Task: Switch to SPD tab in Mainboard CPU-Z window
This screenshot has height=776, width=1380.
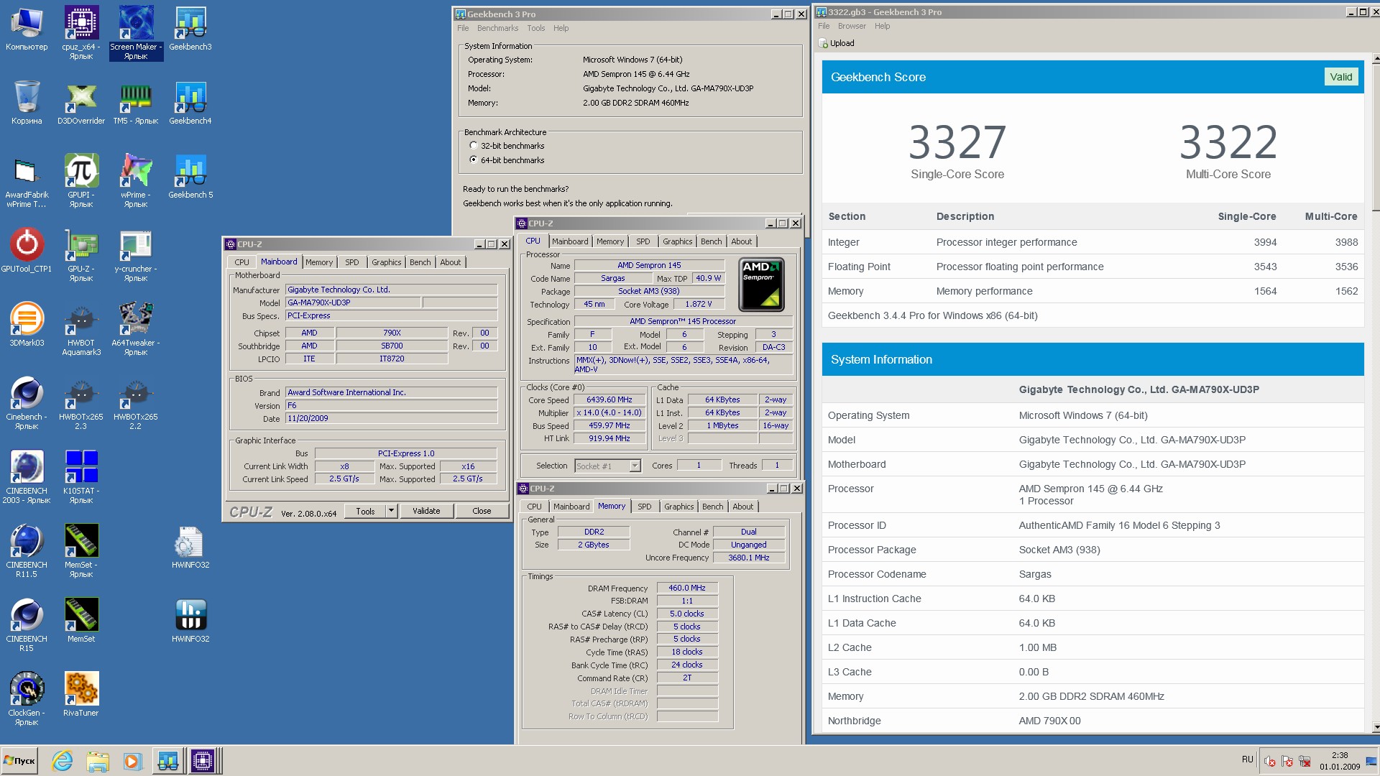Action: click(x=351, y=262)
